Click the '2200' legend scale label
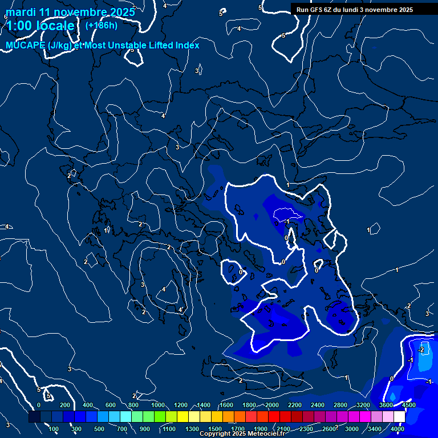Screen dimensions: 438x438 295,405
